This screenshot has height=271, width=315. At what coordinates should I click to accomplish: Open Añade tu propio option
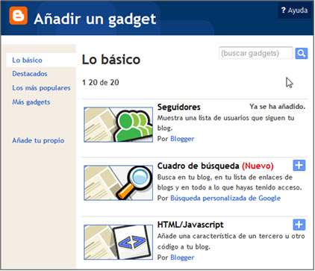[x=38, y=140]
